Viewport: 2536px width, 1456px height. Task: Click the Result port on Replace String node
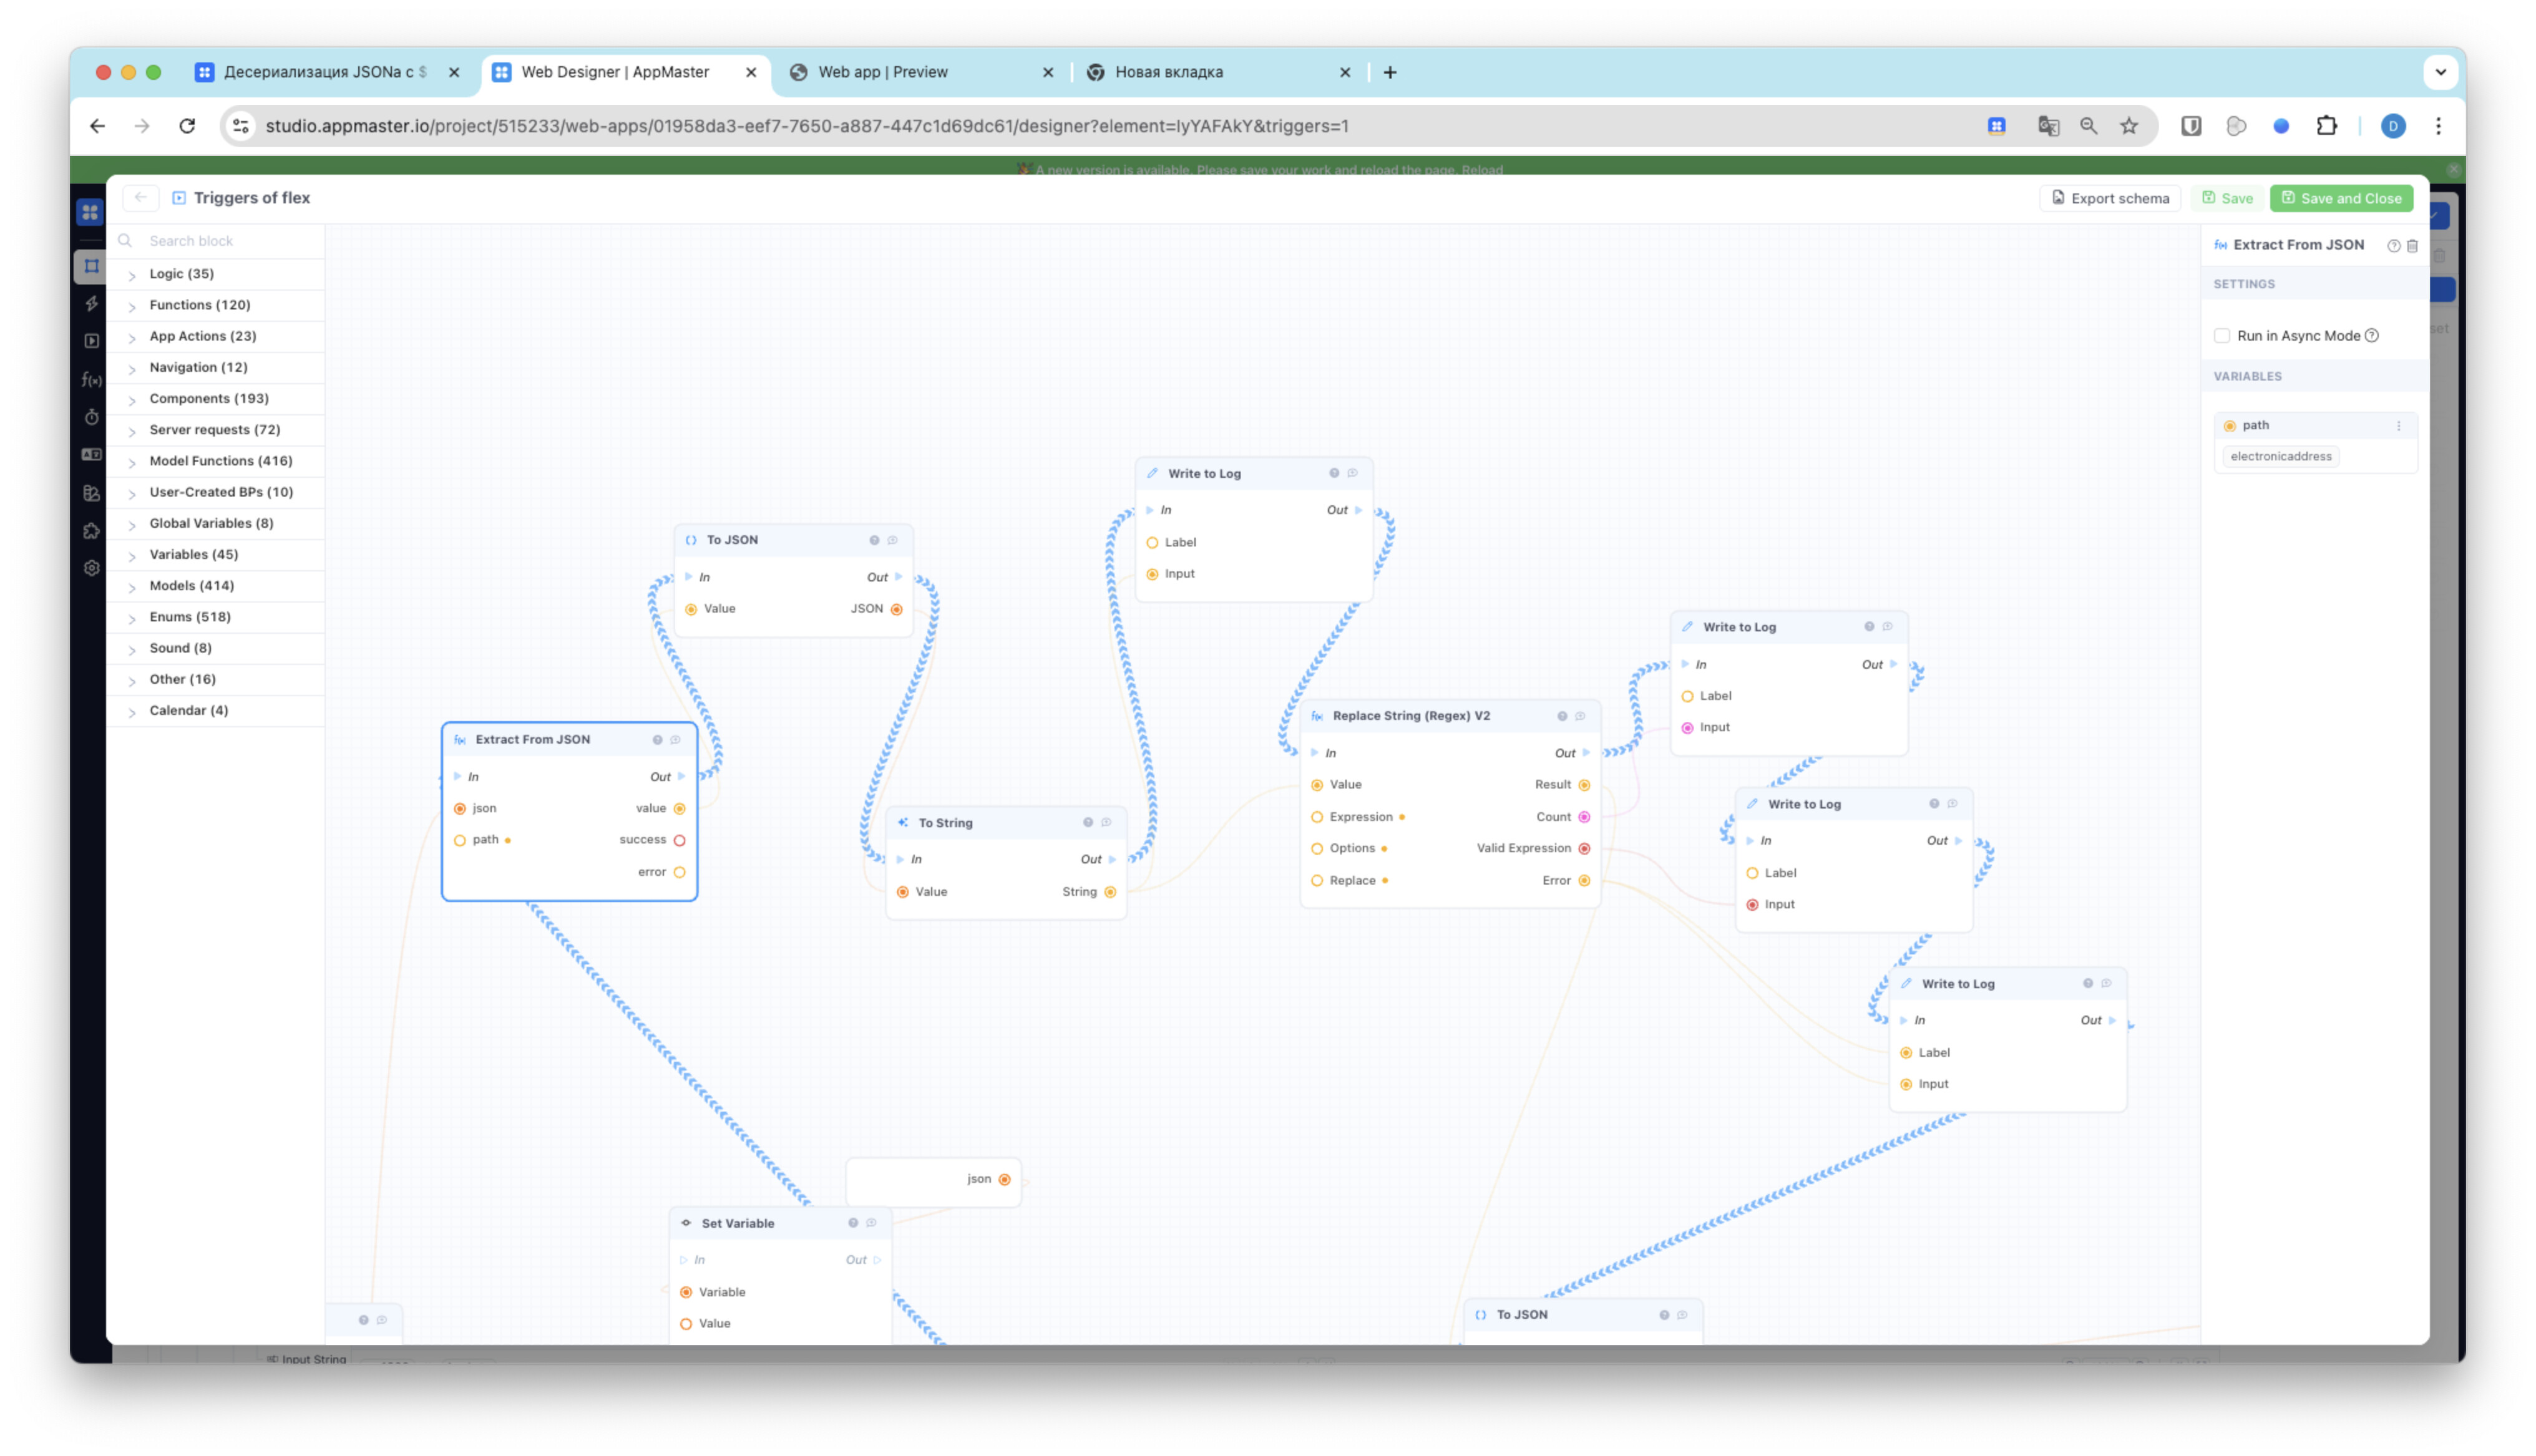pyautogui.click(x=1584, y=785)
